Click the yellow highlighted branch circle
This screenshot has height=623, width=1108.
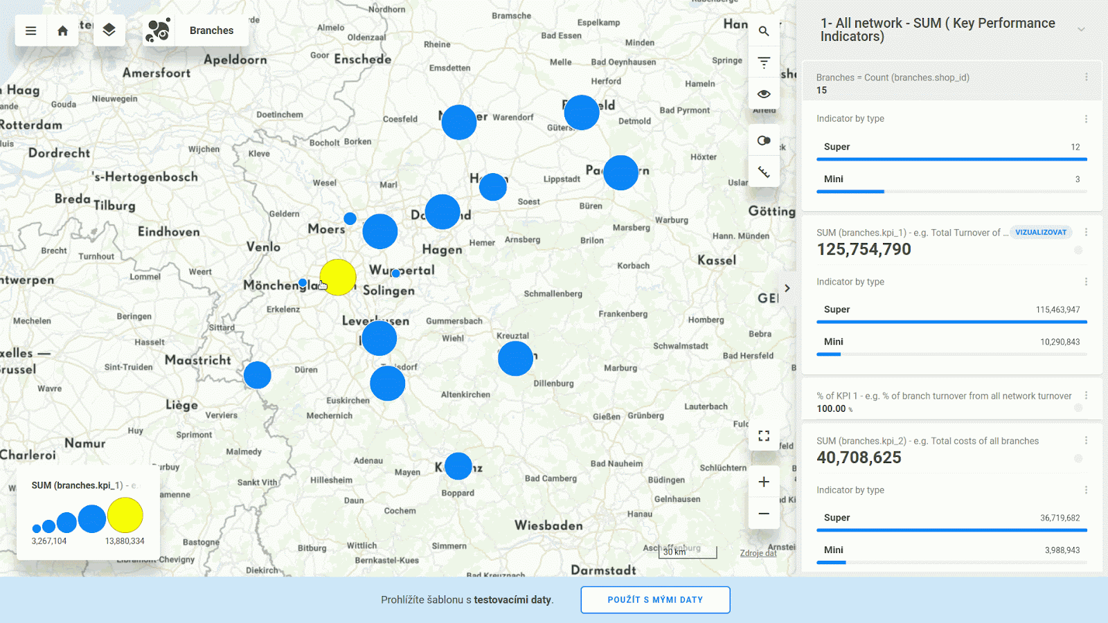[x=338, y=277]
